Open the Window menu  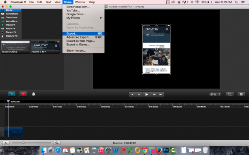click(x=80, y=2)
